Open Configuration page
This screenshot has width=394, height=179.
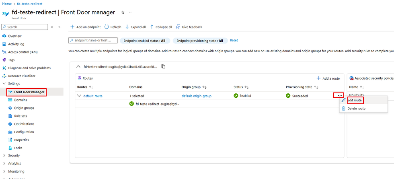24,132
